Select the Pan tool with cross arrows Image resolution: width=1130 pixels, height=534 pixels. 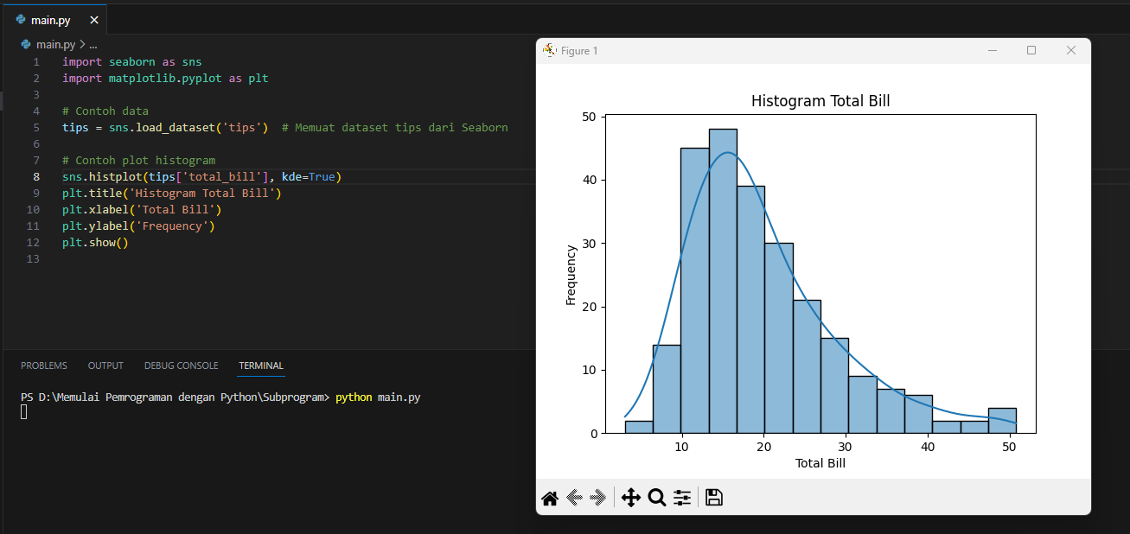click(x=631, y=498)
